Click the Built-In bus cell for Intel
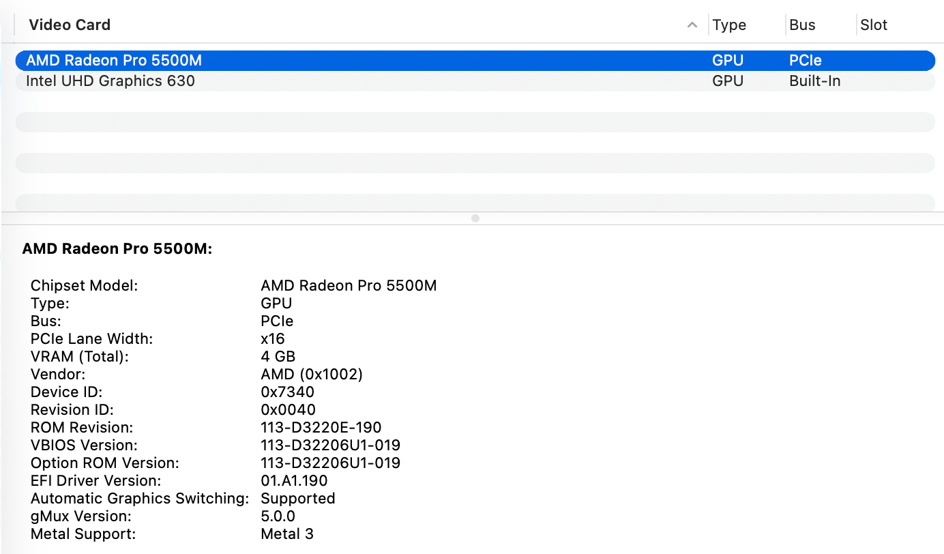The height and width of the screenshot is (554, 944). (x=814, y=81)
